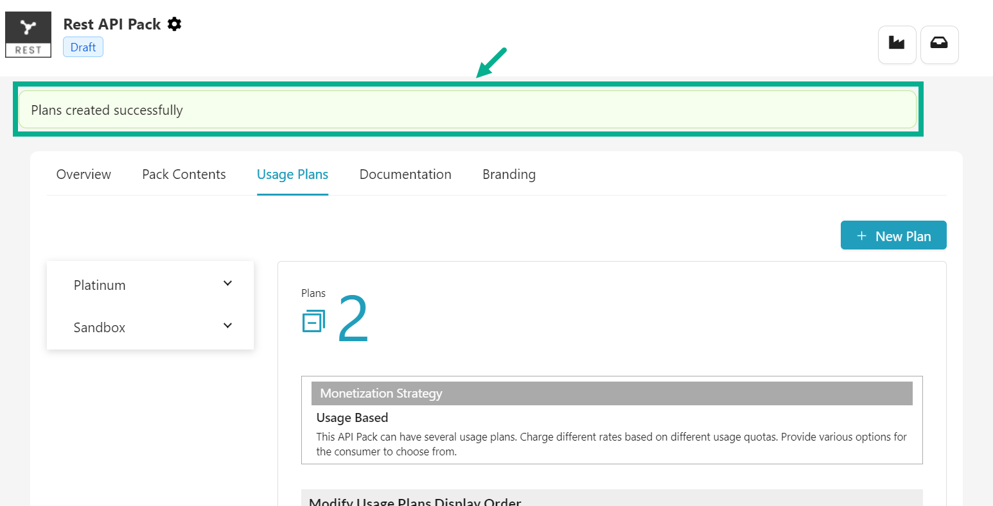Click the REST pack logo image
This screenshot has height=506, width=993.
[x=28, y=35]
